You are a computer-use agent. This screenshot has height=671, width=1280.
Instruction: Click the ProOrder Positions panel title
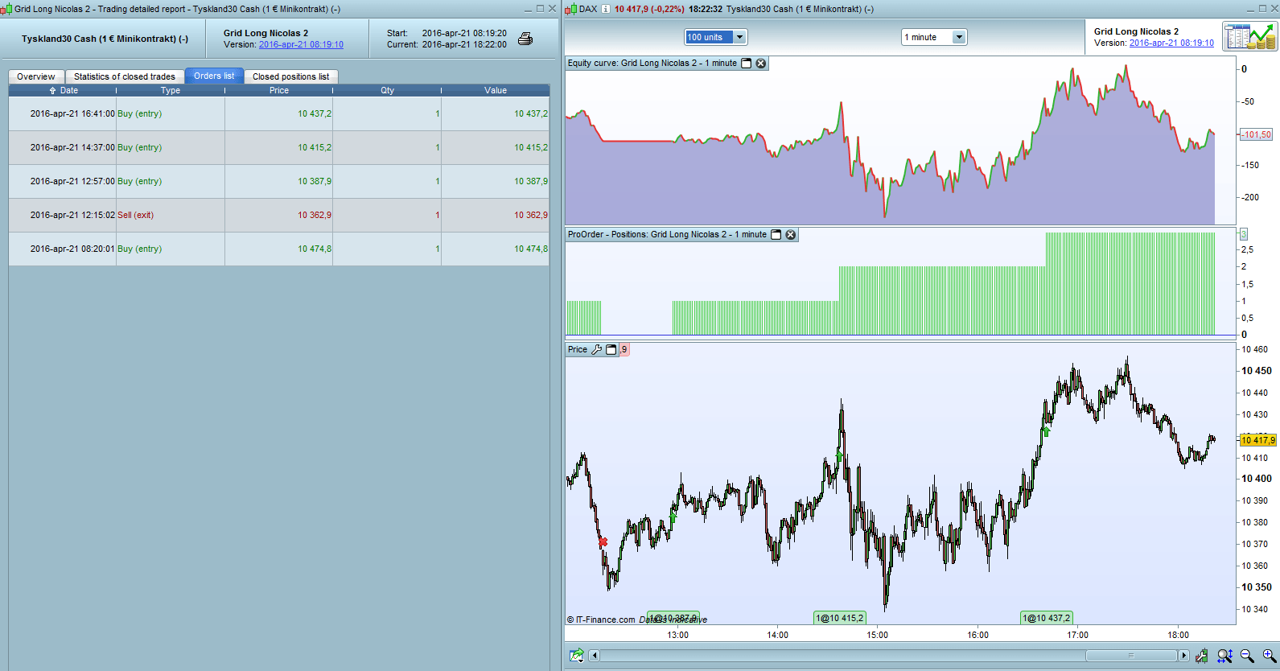pyautogui.click(x=667, y=235)
